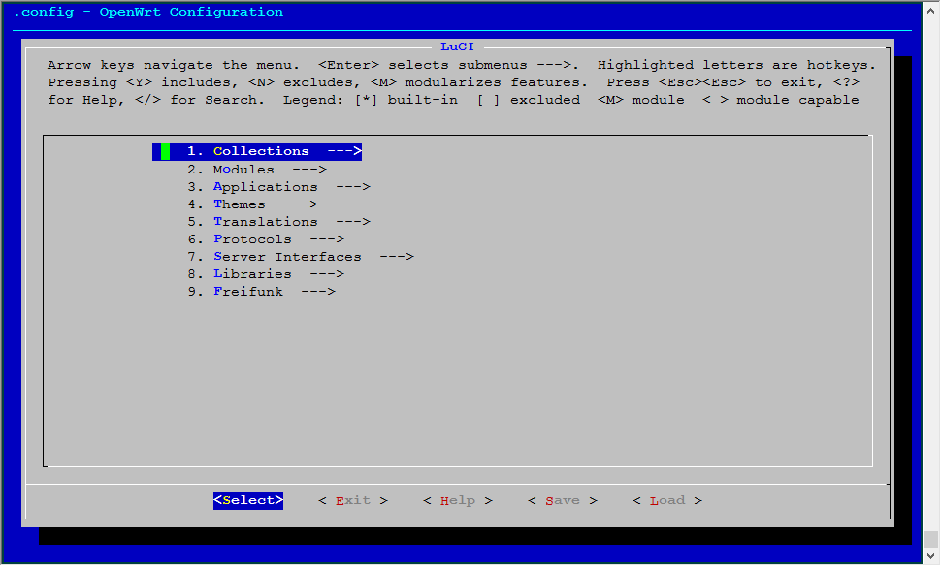Screen dimensions: 941x566
Task: Open the Libraries submenu entry
Action: pyautogui.click(x=265, y=274)
